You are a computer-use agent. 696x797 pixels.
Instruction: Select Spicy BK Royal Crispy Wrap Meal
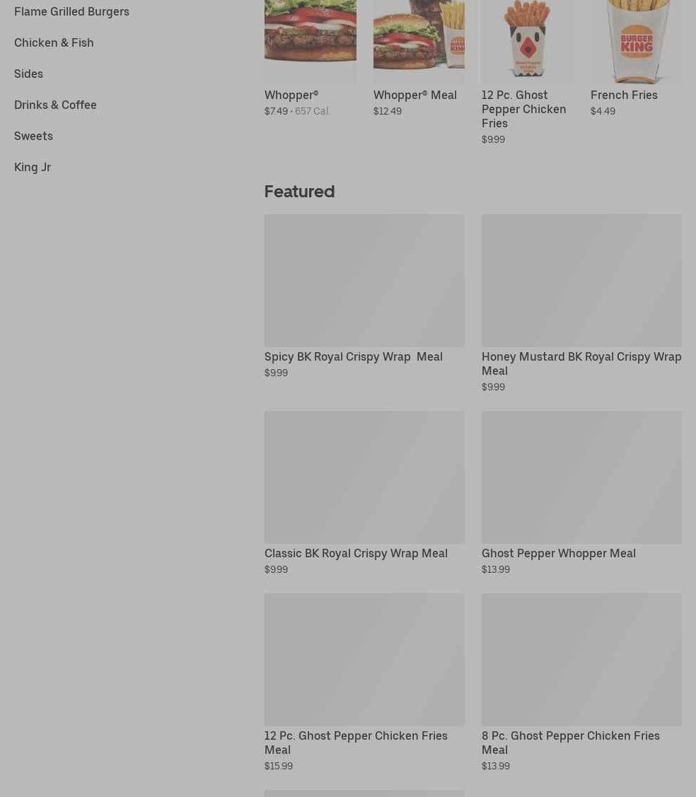pyautogui.click(x=354, y=357)
